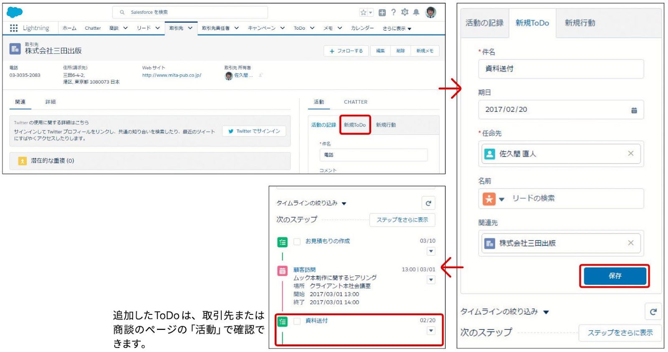Open the お見積もりの作成 row action dropdown

click(x=431, y=251)
